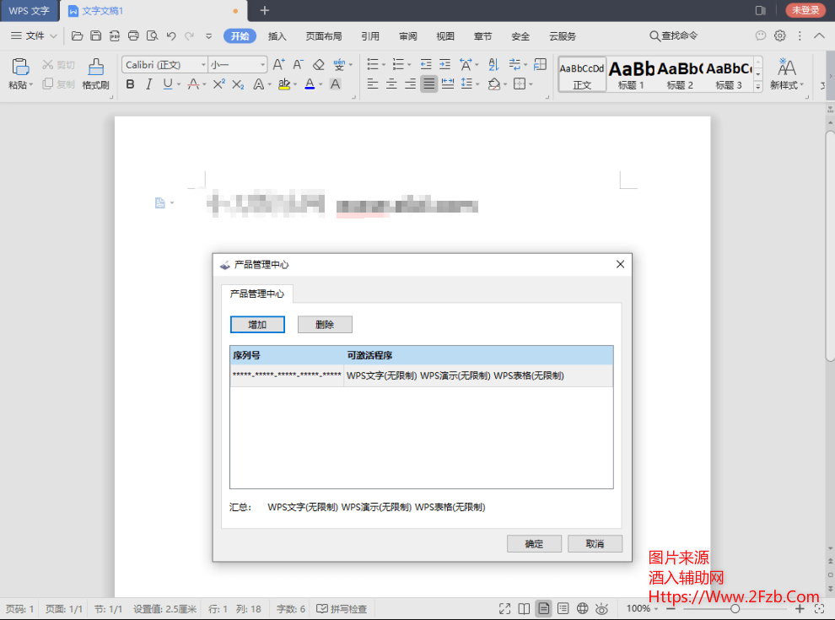This screenshot has width=835, height=620.
Task: Apply the font color A swatch
Action: tap(310, 84)
